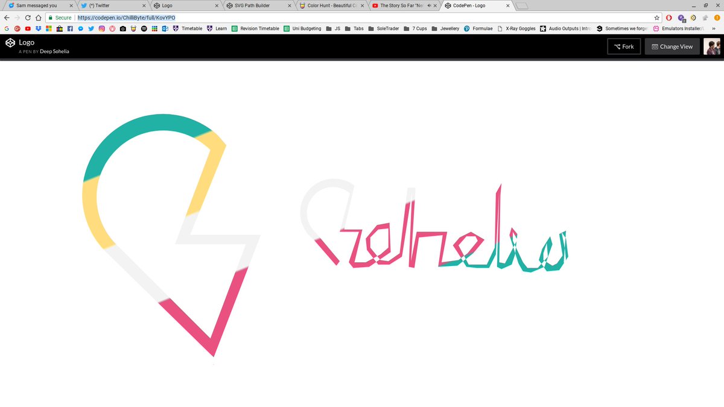Click the Change View button
The image size is (724, 407).
point(672,46)
